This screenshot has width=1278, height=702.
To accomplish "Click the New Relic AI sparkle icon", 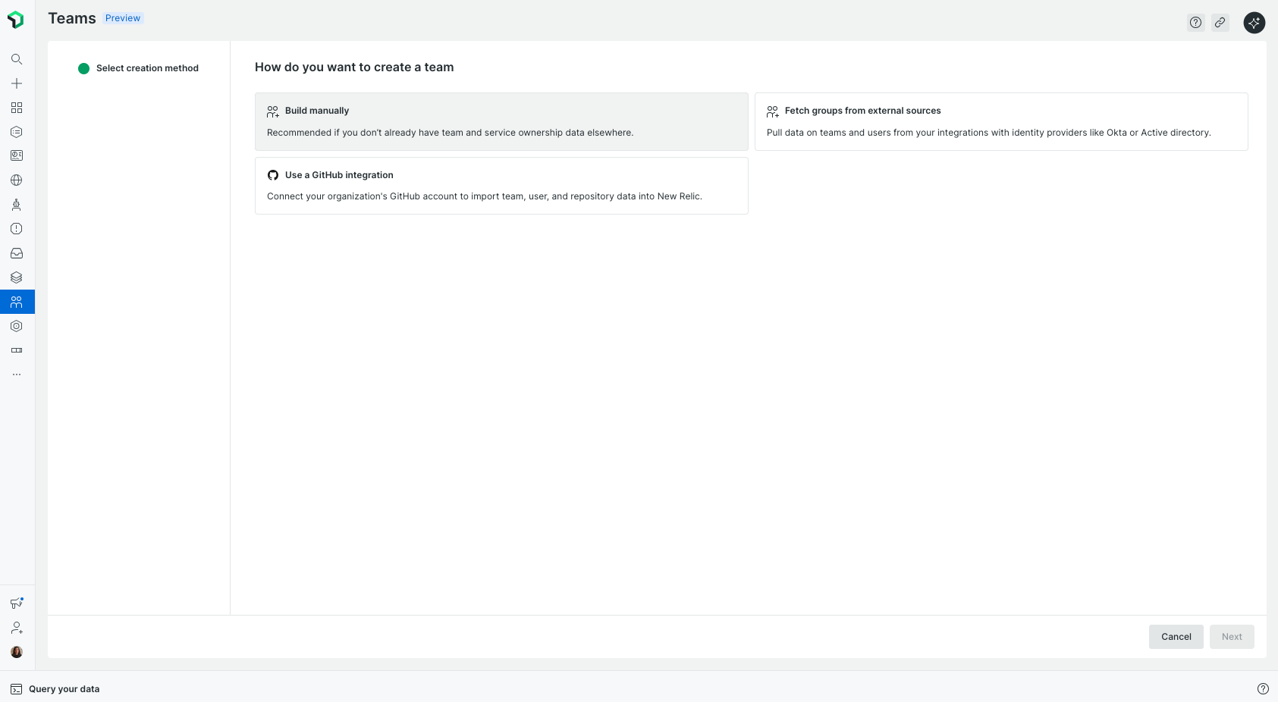I will 1254,23.
